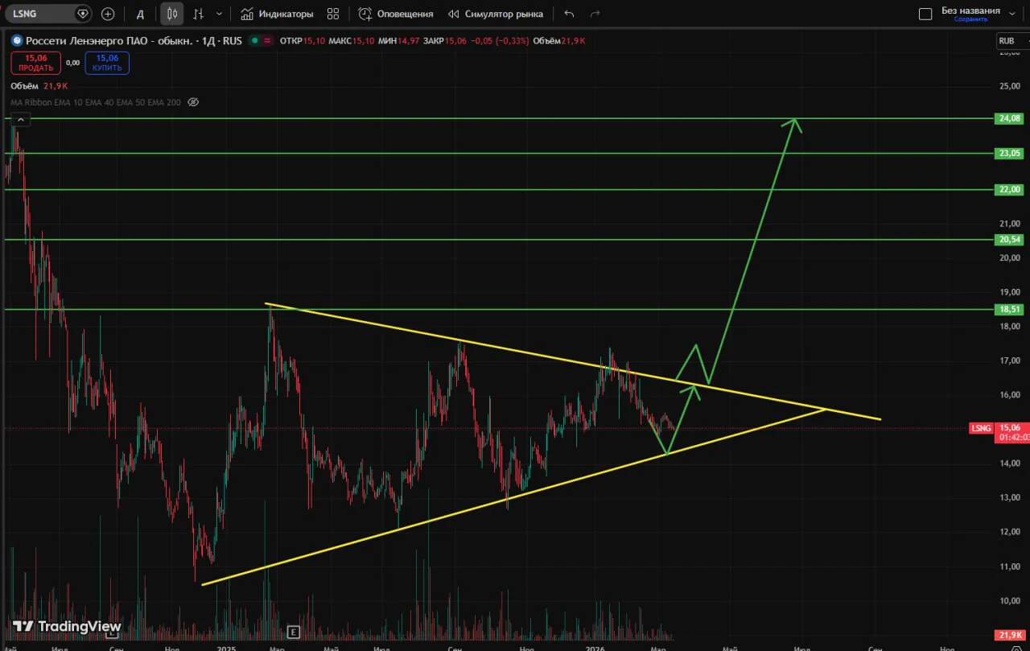Toggle the green market status dot
Image resolution: width=1030 pixels, height=651 pixels.
pyautogui.click(x=255, y=39)
